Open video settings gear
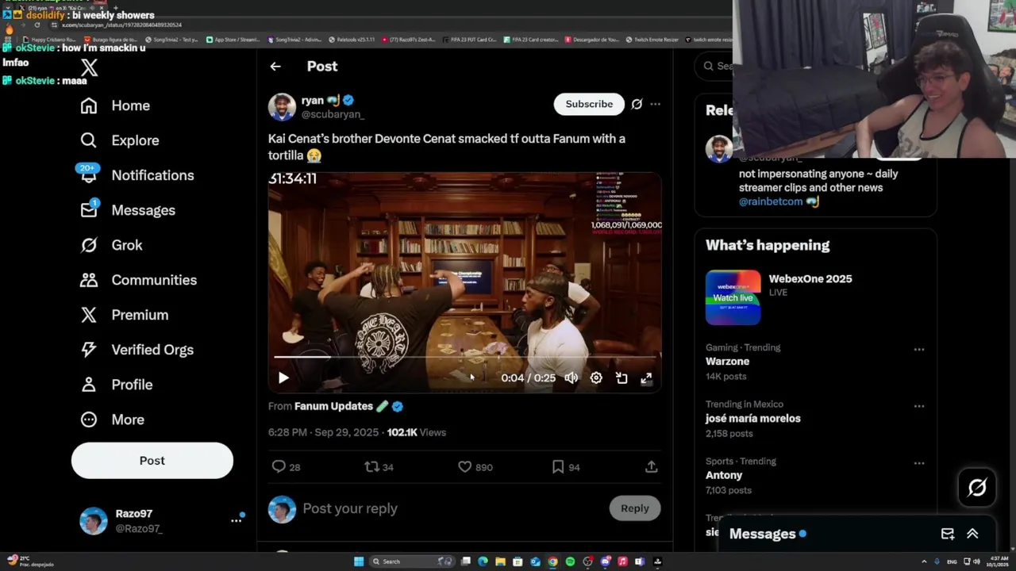The image size is (1016, 571). [x=596, y=378]
